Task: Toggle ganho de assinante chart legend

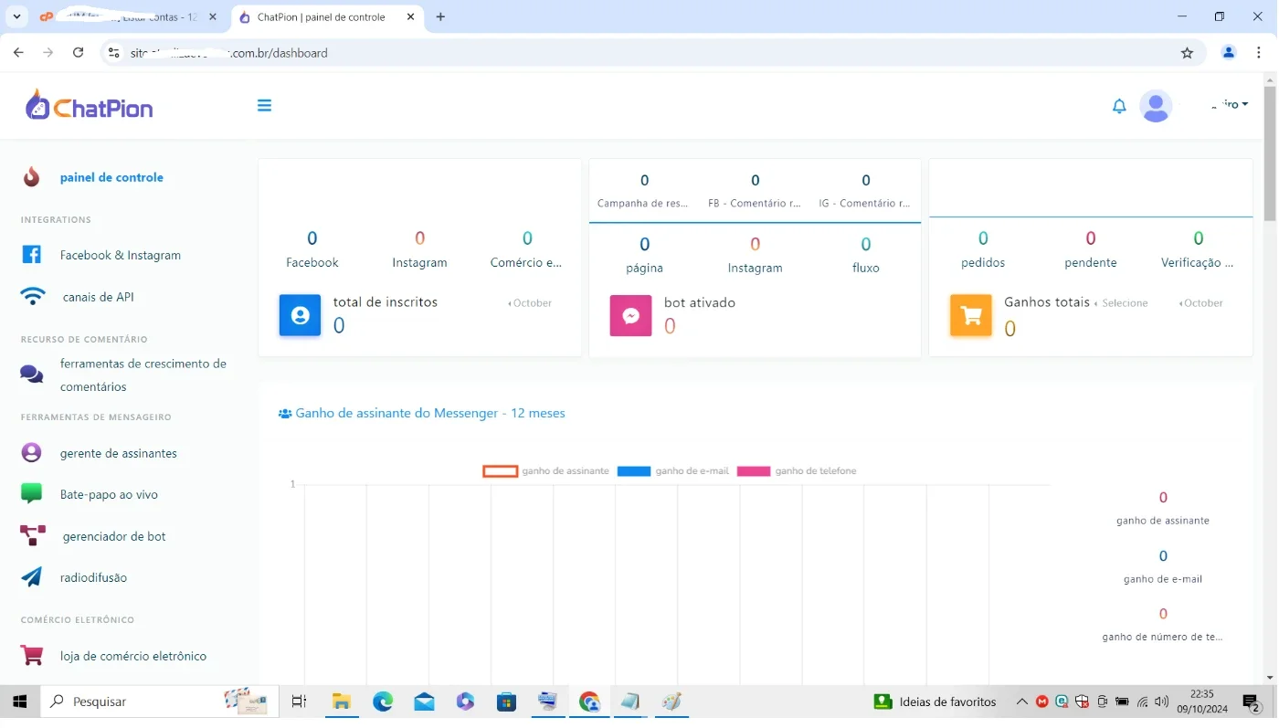Action: pyautogui.click(x=546, y=471)
